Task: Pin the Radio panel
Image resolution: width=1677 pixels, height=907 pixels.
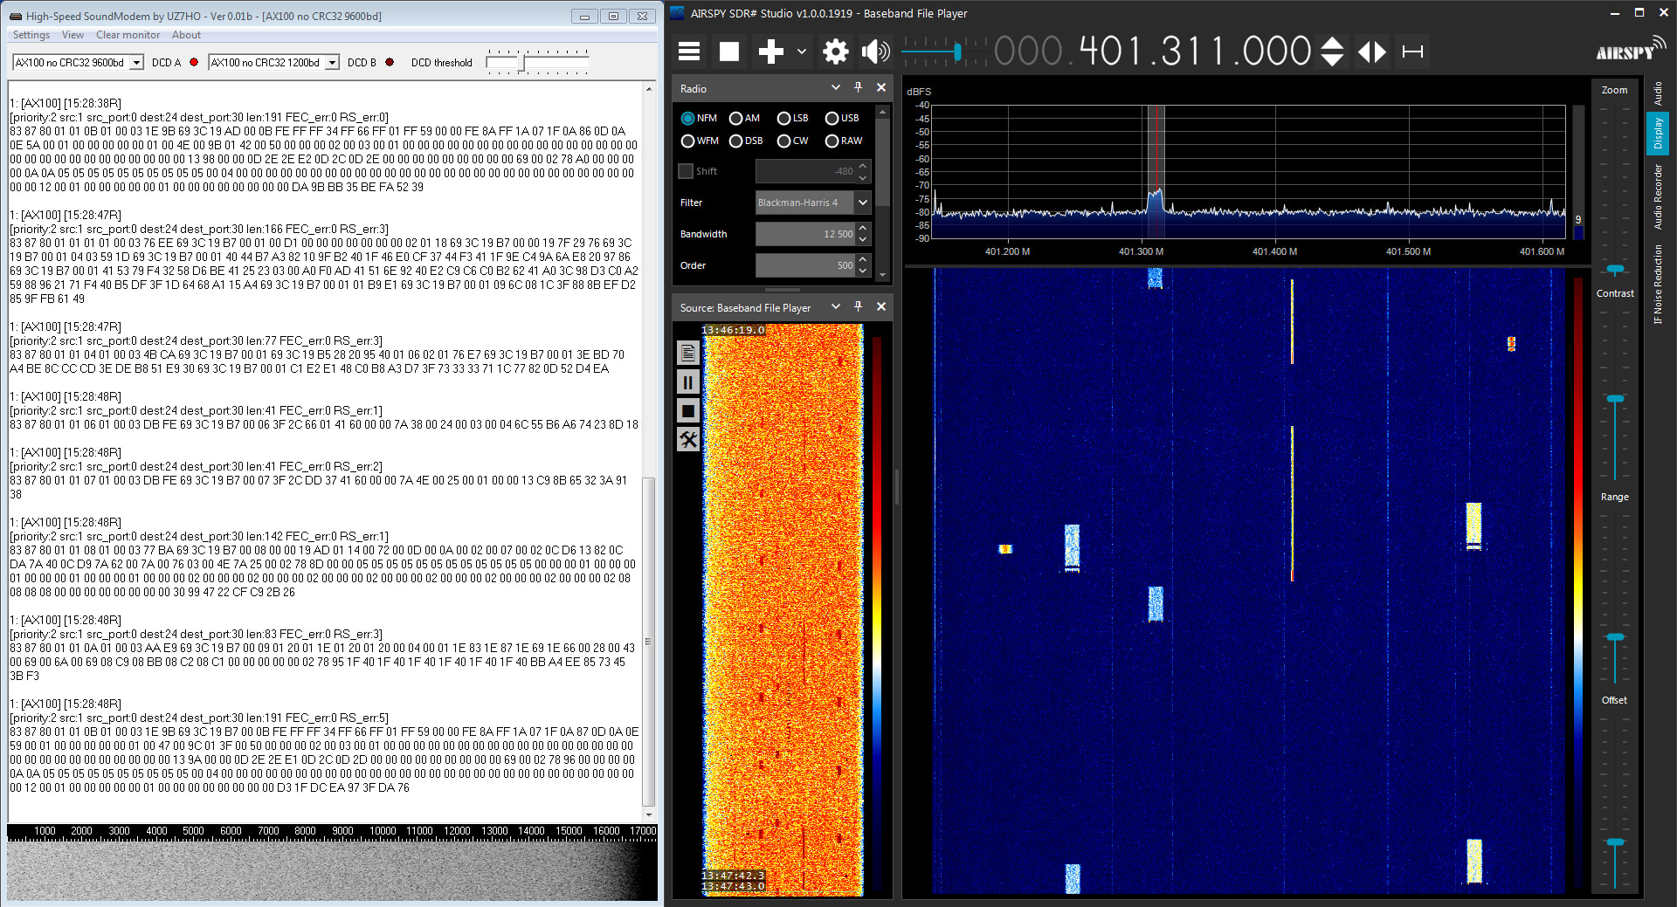Action: click(x=858, y=87)
